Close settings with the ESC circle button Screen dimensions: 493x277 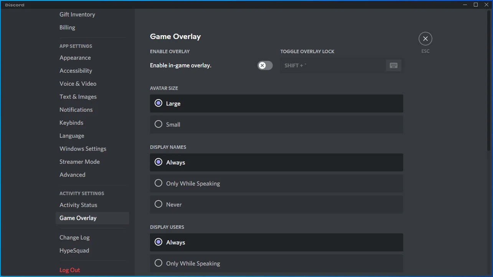point(425,39)
